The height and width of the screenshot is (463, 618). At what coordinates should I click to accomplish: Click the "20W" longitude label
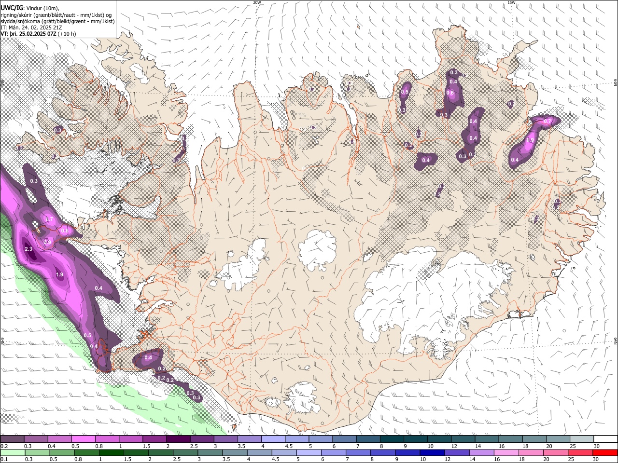point(257,2)
